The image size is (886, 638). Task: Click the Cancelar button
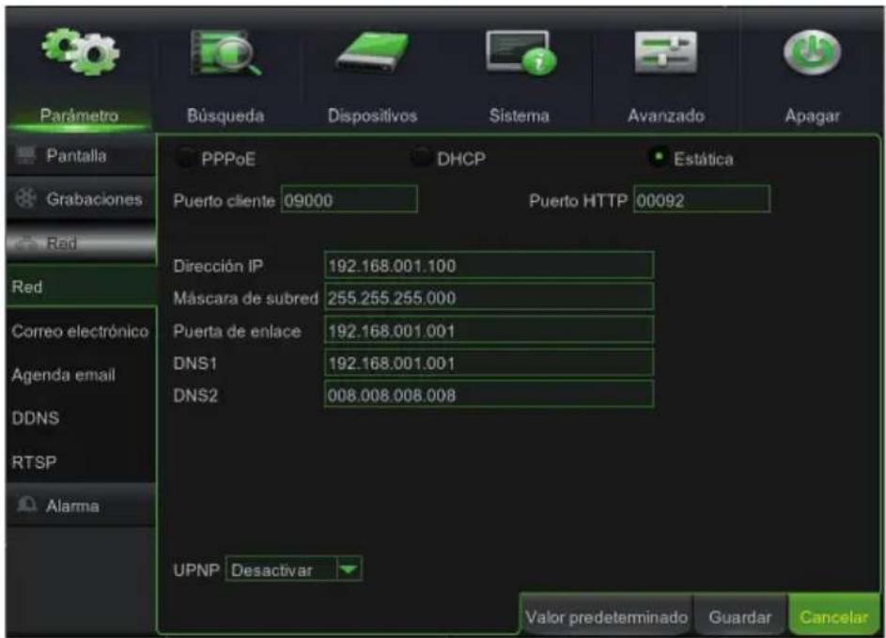click(x=834, y=616)
